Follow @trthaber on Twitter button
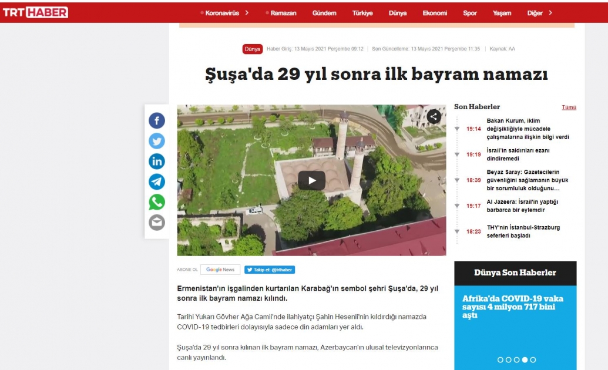608x370 pixels. (x=270, y=270)
